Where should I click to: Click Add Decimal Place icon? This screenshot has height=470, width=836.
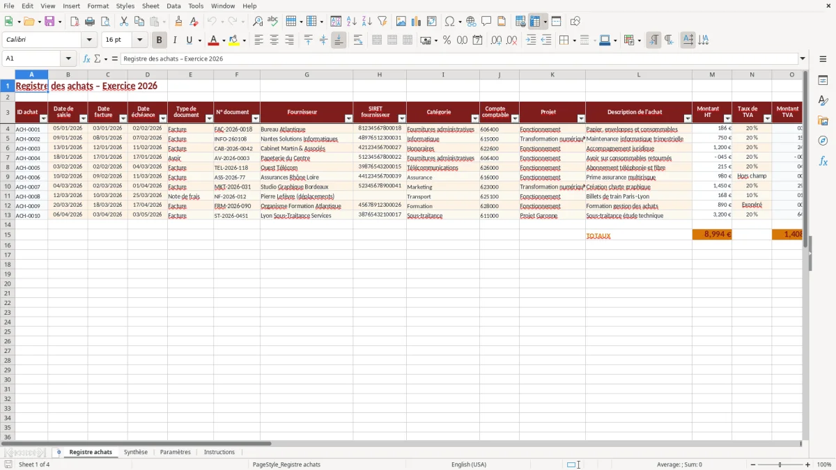pyautogui.click(x=496, y=40)
